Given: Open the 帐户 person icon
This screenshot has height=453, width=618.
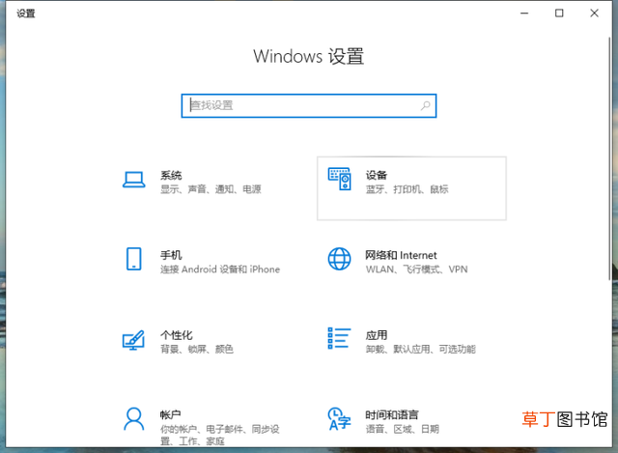Looking at the screenshot, I should 134,418.
